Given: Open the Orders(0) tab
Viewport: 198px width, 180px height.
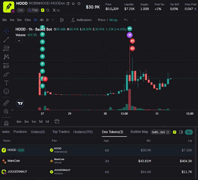Looking at the screenshot, I should (38, 132).
